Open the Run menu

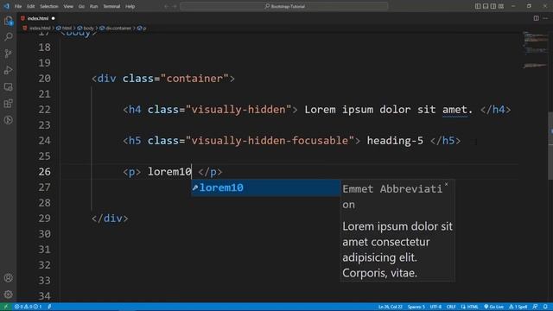point(93,6)
